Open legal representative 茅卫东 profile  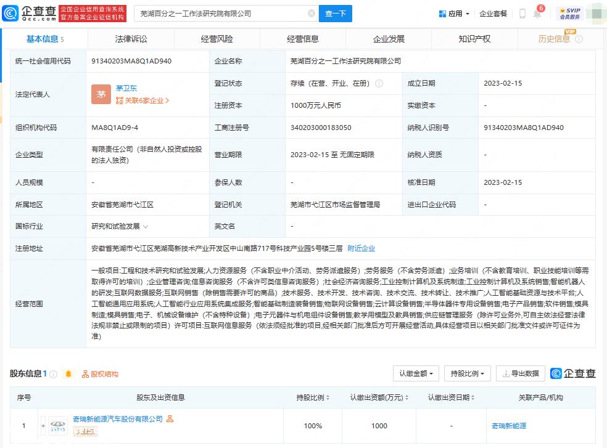(x=126, y=88)
